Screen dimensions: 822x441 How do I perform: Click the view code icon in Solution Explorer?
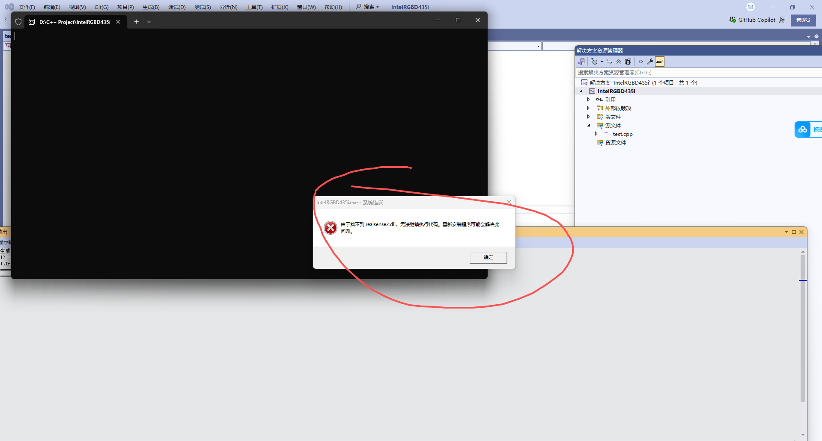tap(641, 62)
